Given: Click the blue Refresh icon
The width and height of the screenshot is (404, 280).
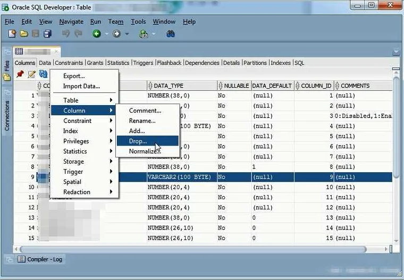Looking at the screenshot, I should [x=44, y=74].
